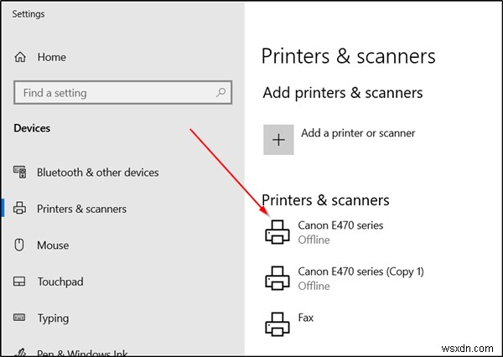This screenshot has height=357, width=503.
Task: Click the printer icon beside Canon E470 series
Action: [277, 232]
